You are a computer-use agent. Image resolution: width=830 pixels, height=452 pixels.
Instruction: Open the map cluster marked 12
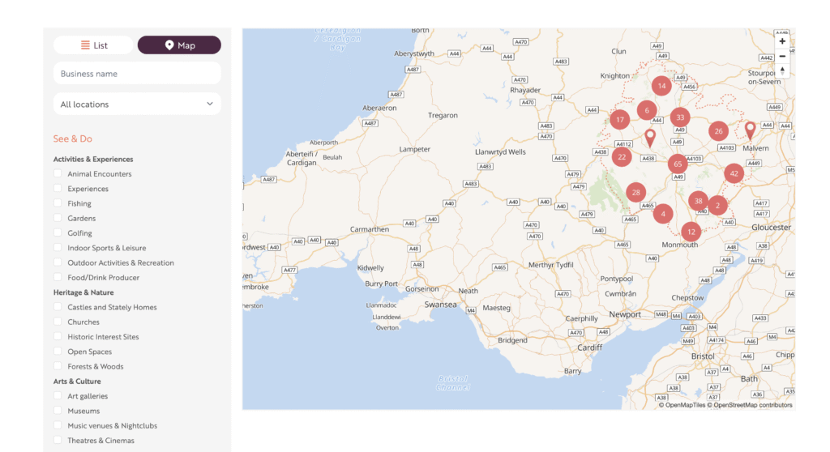tap(691, 232)
